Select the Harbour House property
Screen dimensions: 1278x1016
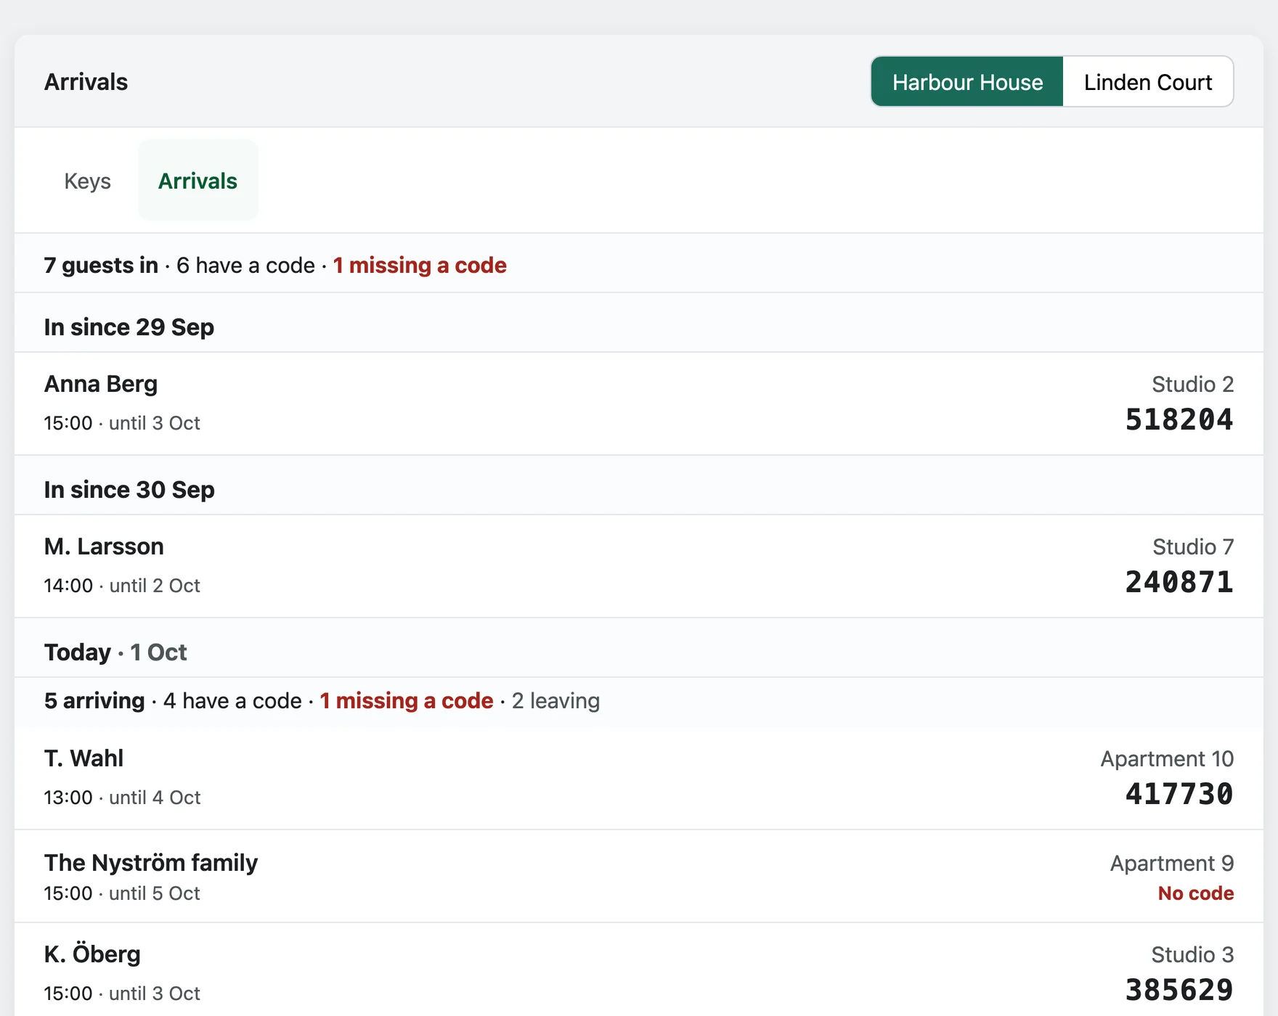coord(967,82)
